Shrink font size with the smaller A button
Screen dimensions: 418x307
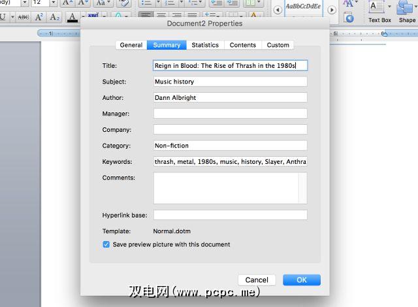[x=83, y=3]
